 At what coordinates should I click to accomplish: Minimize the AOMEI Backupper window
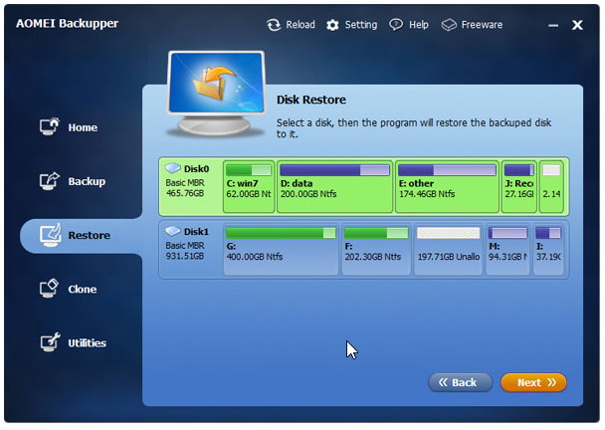pyautogui.click(x=553, y=26)
